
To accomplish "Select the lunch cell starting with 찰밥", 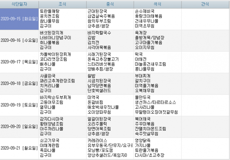I will click(110, 84).
